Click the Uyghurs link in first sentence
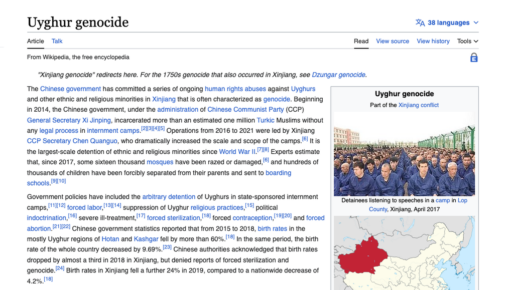Viewport: 514px width, 290px height. point(303,89)
